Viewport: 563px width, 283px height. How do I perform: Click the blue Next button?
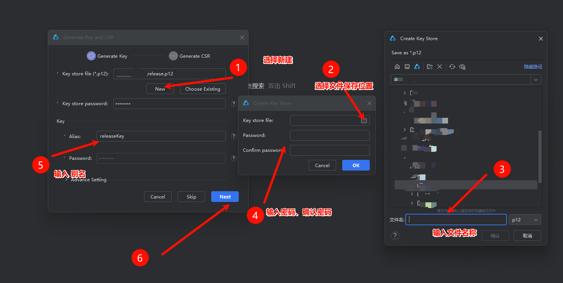(225, 197)
